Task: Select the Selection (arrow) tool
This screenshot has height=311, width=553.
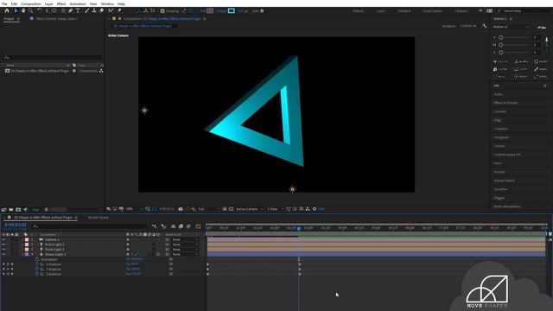Action: [x=16, y=11]
